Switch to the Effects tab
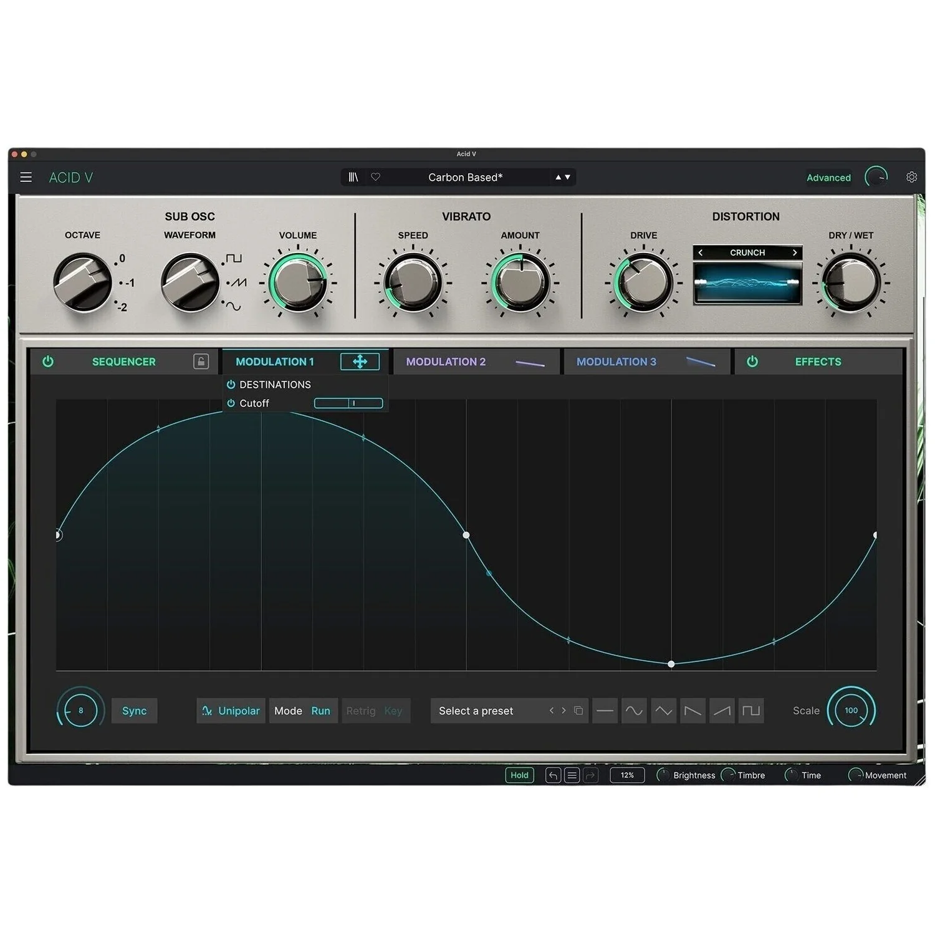 click(x=818, y=362)
